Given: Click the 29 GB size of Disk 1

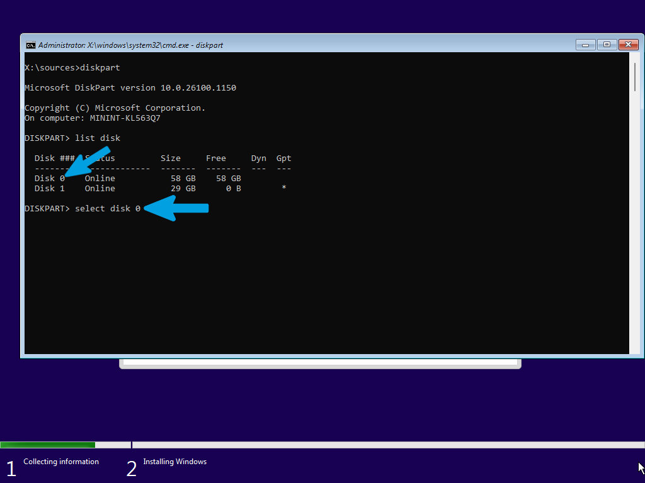Looking at the screenshot, I should 183,189.
